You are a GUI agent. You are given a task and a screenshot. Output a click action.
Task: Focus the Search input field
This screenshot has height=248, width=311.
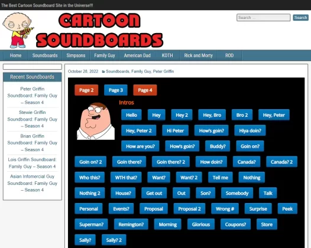pos(263,18)
